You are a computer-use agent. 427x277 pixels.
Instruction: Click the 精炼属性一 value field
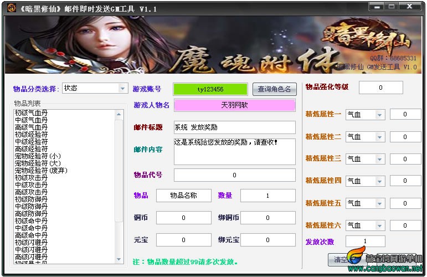pyautogui.click(x=405, y=114)
